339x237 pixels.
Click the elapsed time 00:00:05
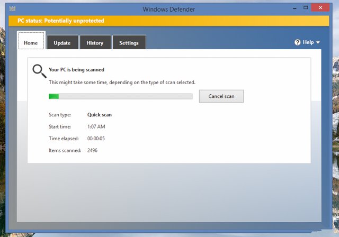(96, 139)
